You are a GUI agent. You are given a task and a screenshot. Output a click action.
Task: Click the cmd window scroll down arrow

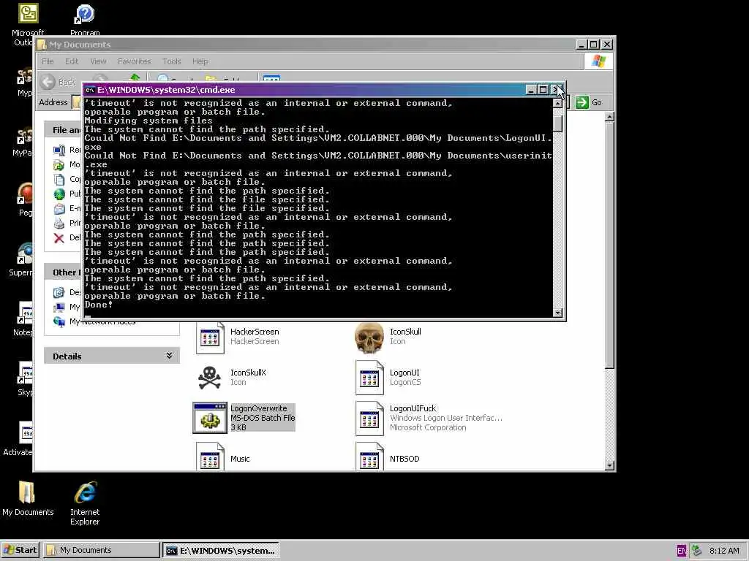557,313
